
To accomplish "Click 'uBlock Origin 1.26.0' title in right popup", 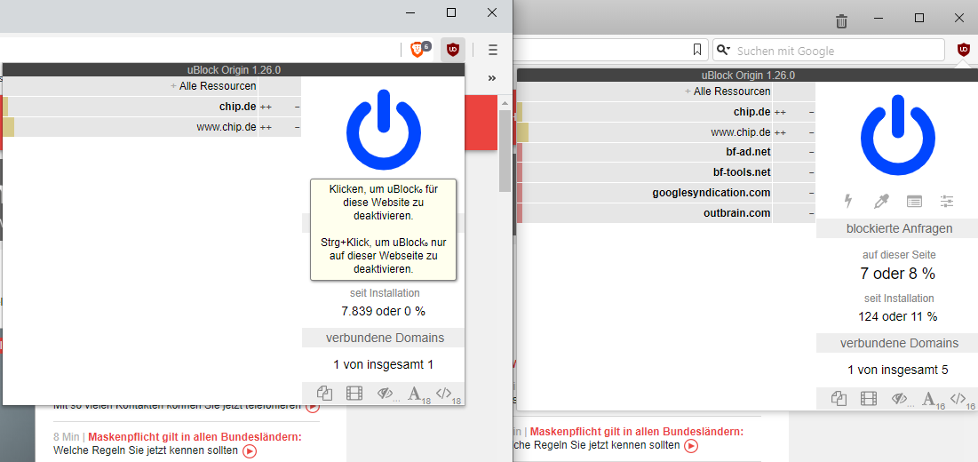I will point(748,76).
